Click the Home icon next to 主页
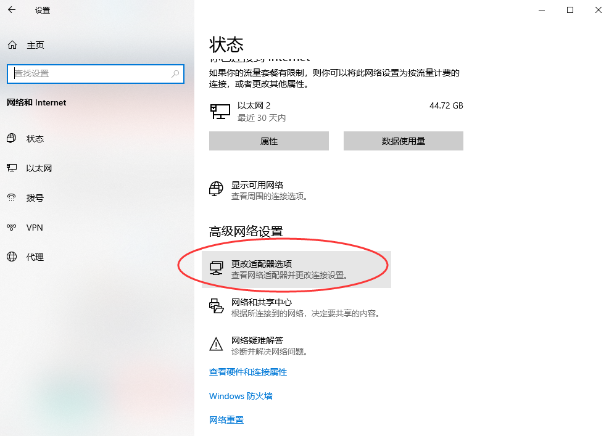Viewport: 609px width, 436px height. point(11,44)
